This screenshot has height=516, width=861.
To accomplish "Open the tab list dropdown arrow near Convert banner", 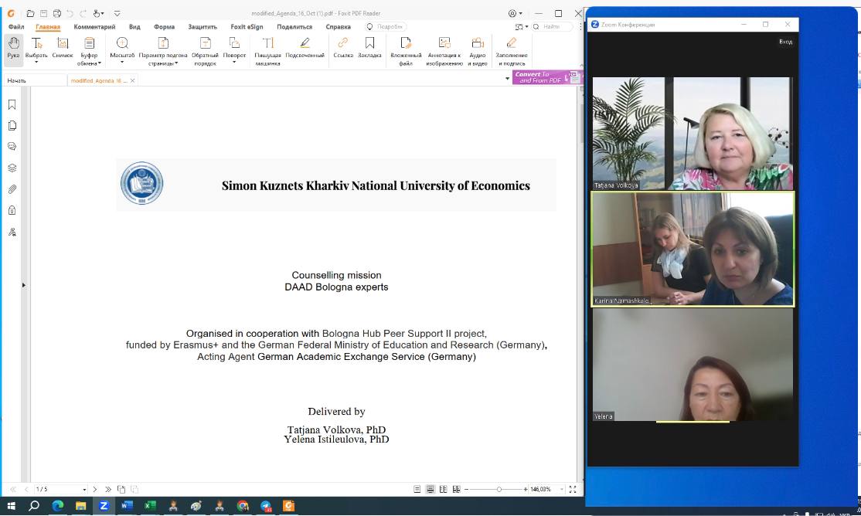I will (507, 79).
